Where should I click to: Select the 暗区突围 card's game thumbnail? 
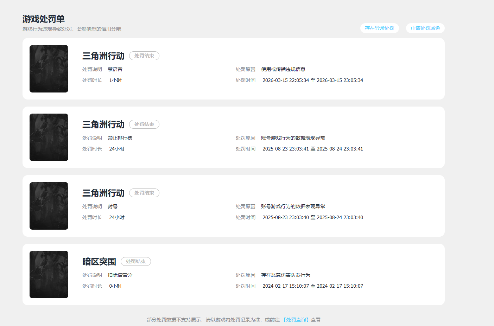coord(49,274)
